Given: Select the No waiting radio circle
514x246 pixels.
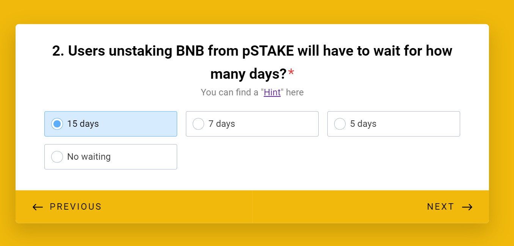Looking at the screenshot, I should pyautogui.click(x=57, y=157).
